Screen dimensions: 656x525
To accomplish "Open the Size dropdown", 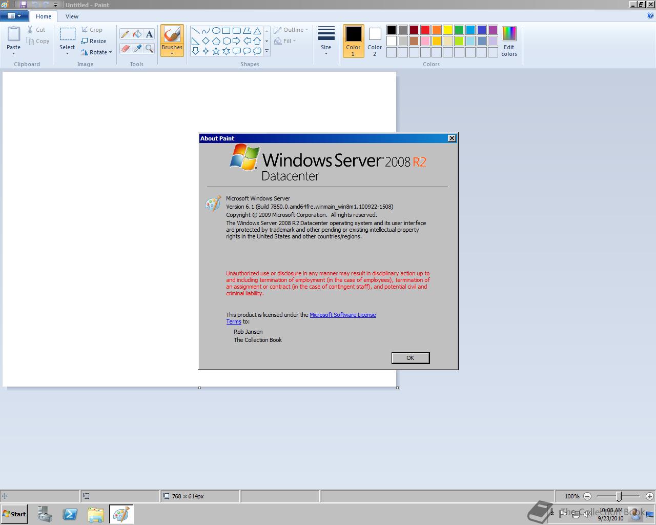I will [x=326, y=41].
